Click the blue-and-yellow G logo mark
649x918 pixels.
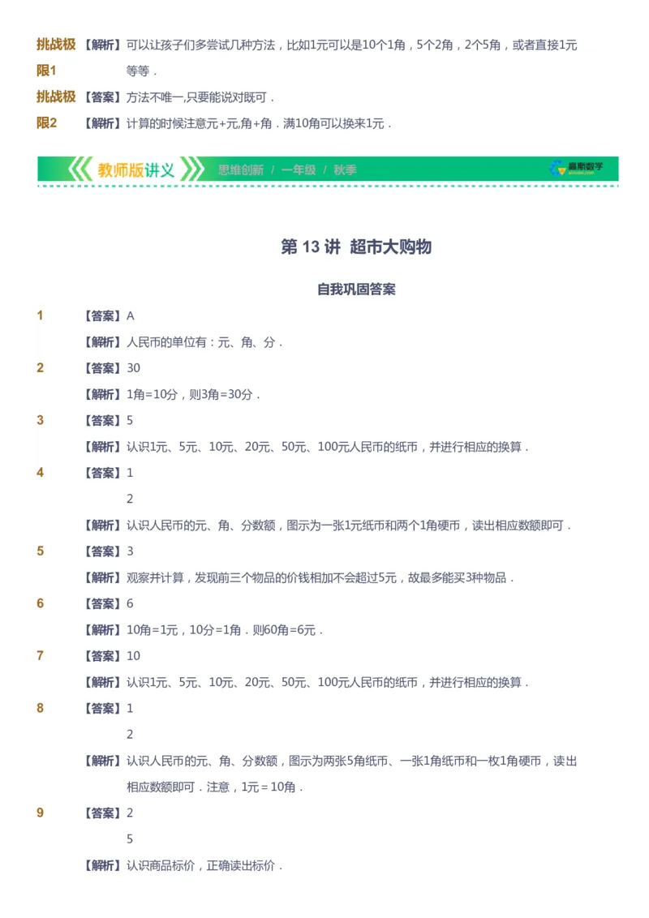(557, 169)
